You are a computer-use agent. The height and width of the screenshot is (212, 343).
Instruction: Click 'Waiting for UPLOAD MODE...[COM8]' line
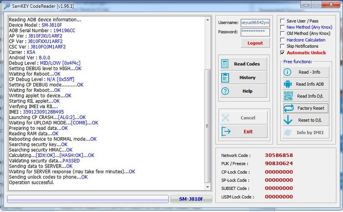click(54, 123)
